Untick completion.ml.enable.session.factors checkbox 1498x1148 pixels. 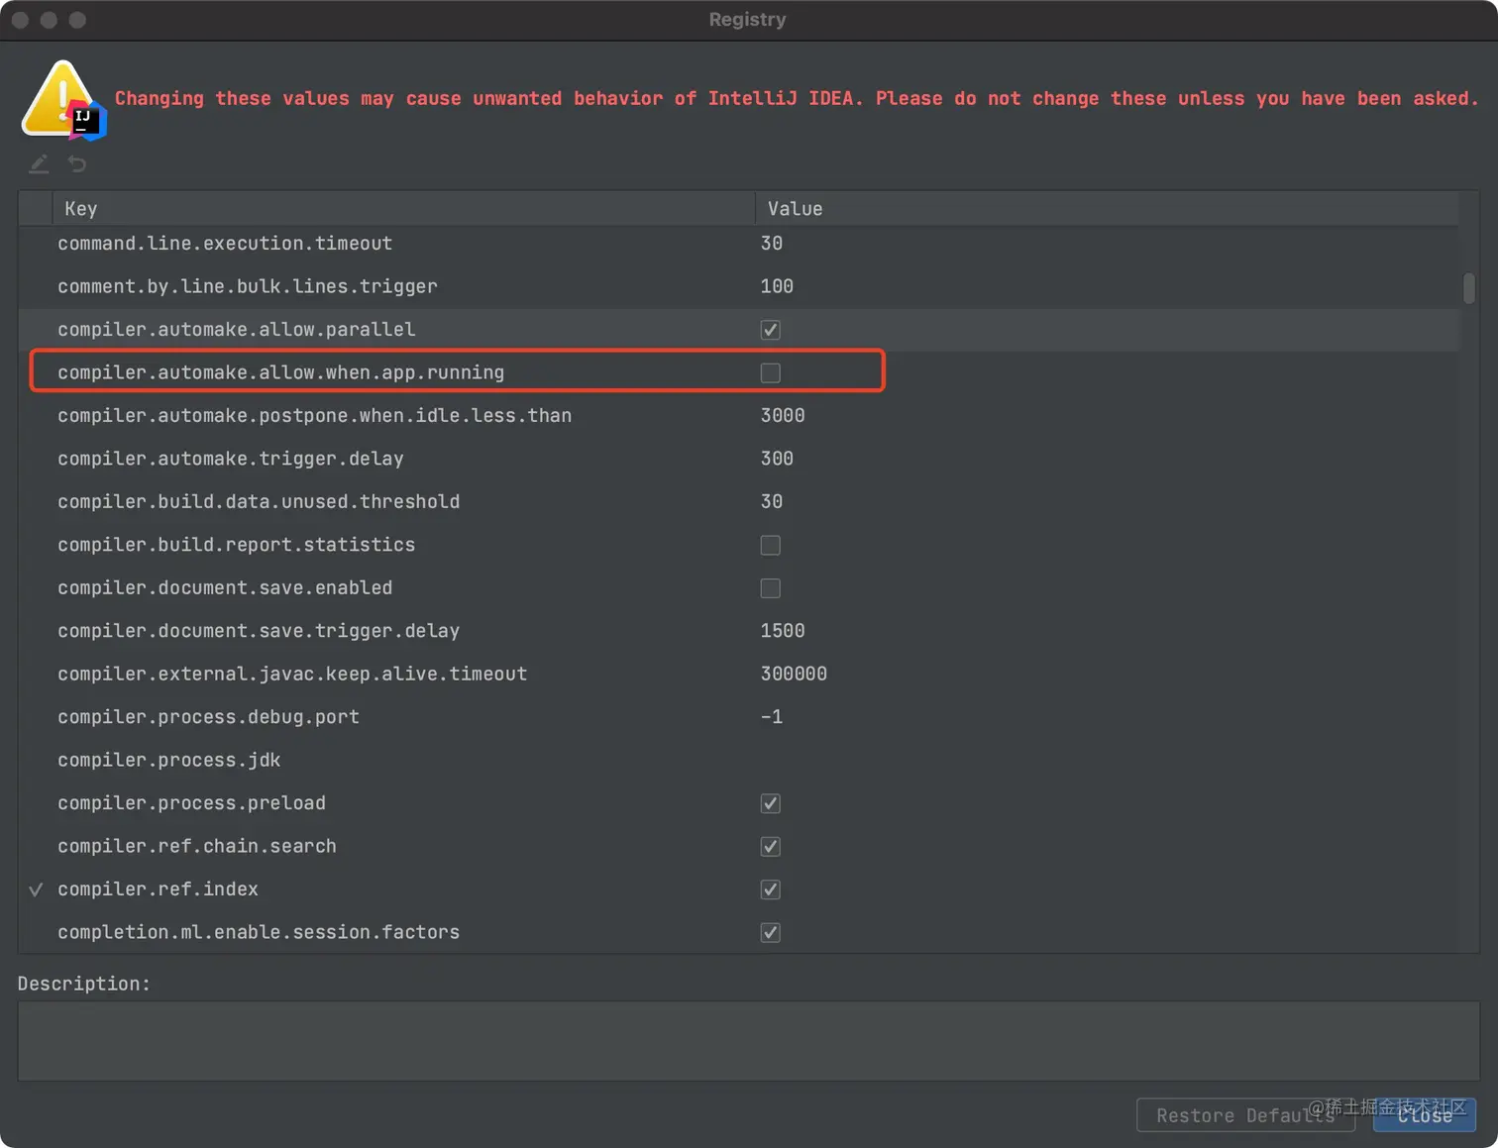coord(770,933)
